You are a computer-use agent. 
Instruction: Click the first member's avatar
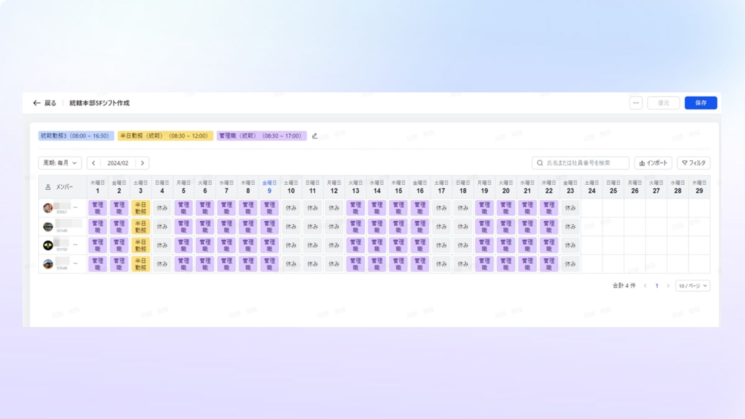(x=48, y=208)
